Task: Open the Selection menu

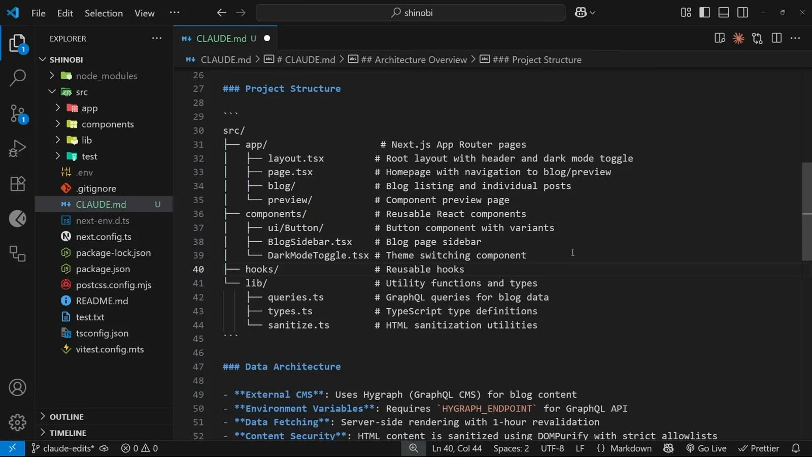Action: [x=104, y=13]
